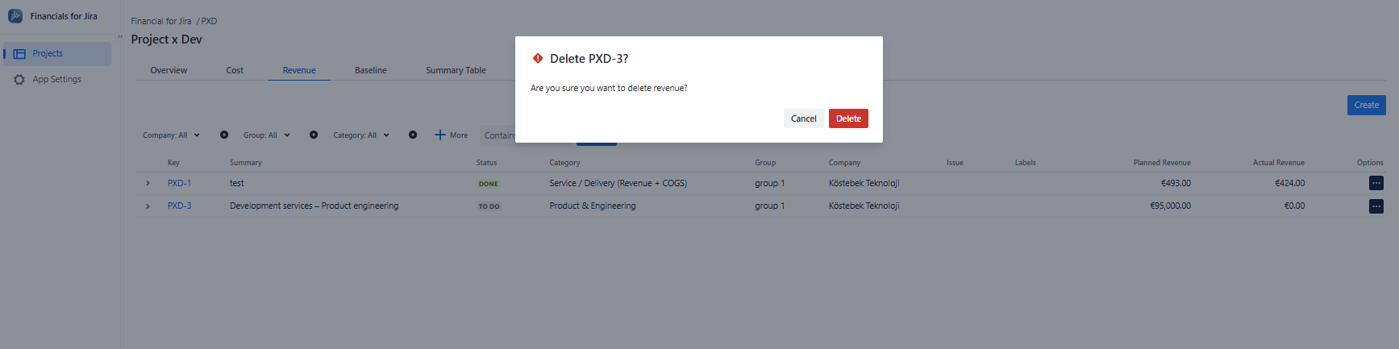Click the Create button

point(1366,105)
